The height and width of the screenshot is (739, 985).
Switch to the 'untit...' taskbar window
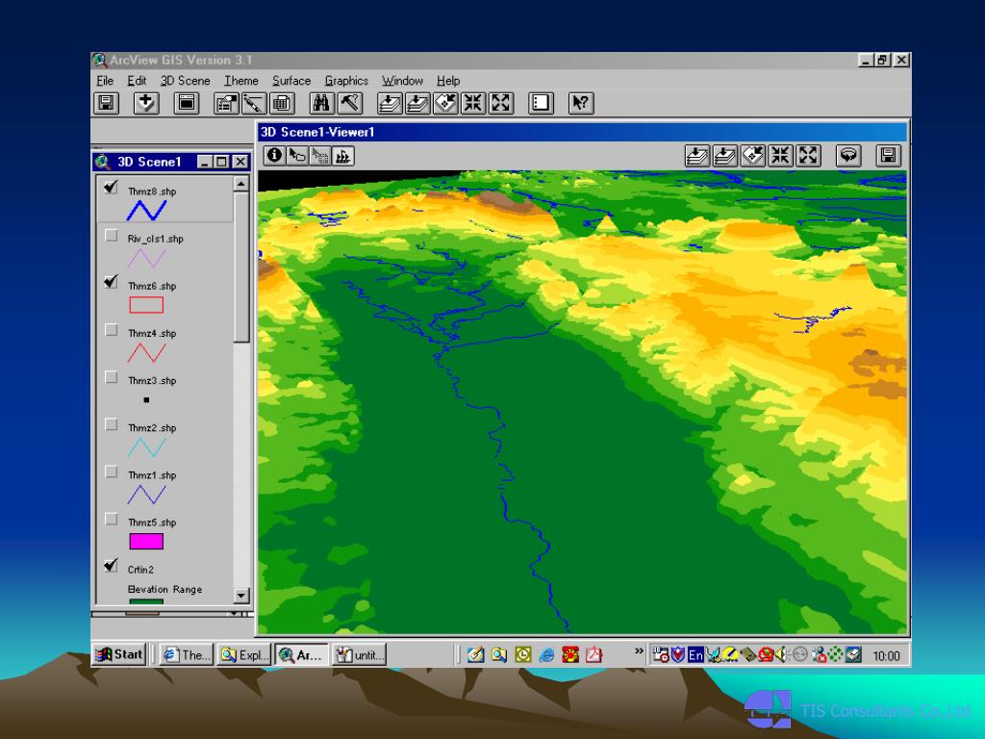click(360, 654)
